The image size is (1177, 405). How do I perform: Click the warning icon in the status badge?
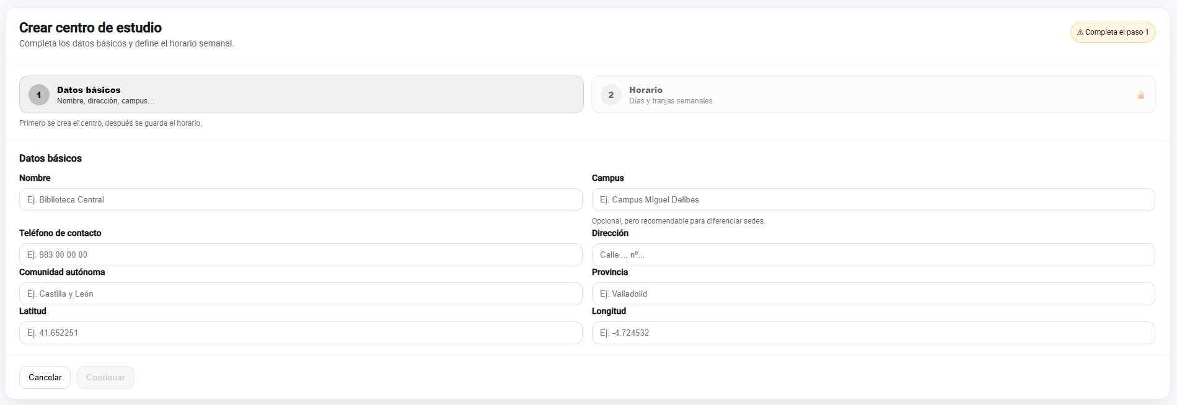tap(1080, 33)
